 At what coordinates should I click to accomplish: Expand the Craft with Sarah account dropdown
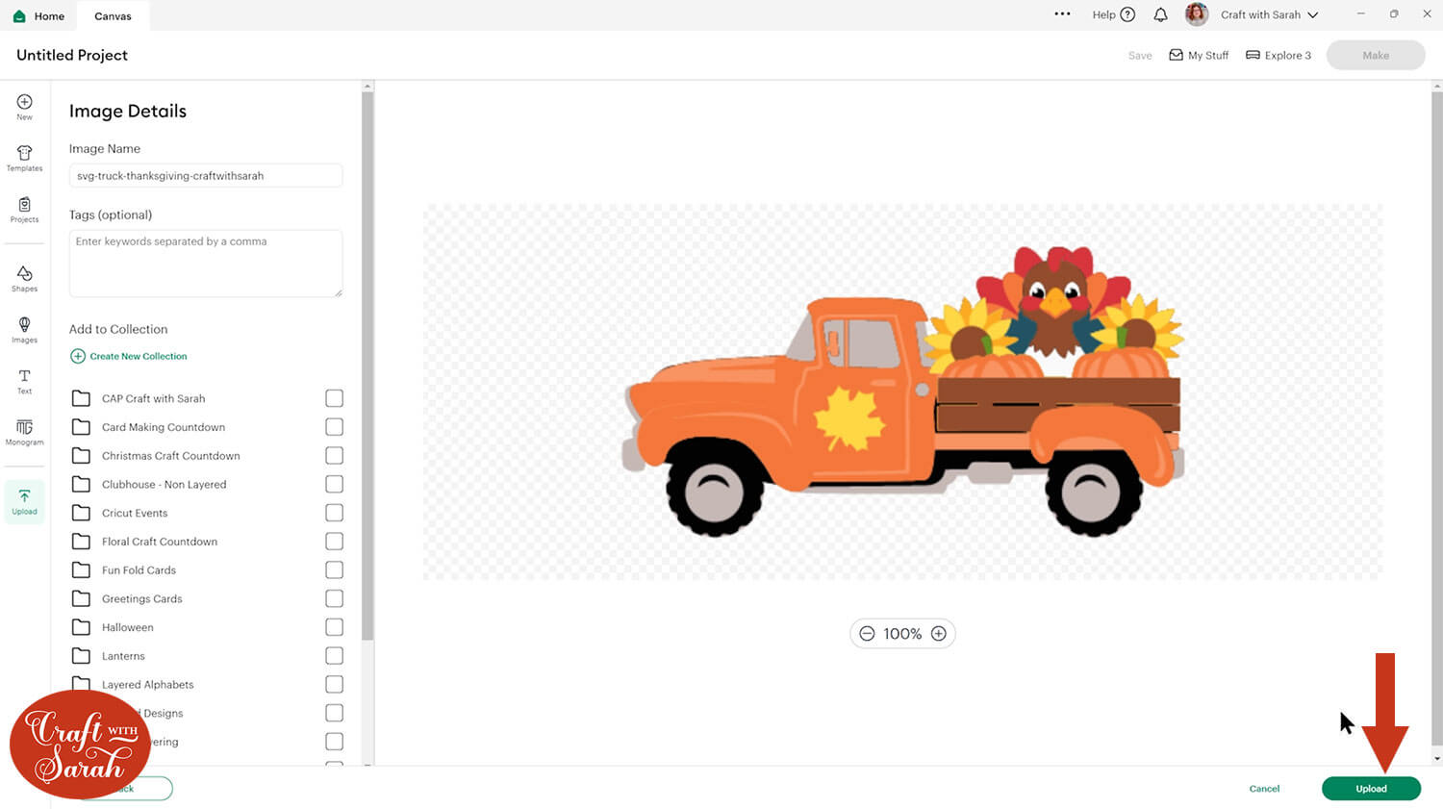point(1269,14)
